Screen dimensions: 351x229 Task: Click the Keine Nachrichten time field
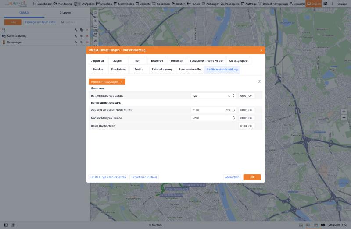(x=246, y=126)
